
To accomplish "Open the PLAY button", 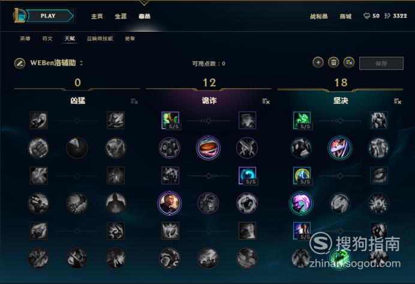I will pos(49,16).
